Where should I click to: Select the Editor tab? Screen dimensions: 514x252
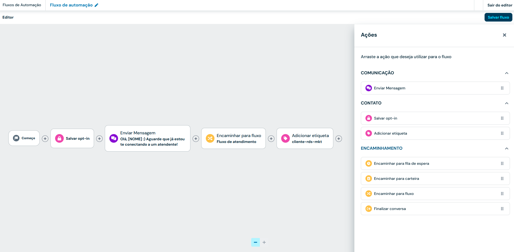pos(8,17)
